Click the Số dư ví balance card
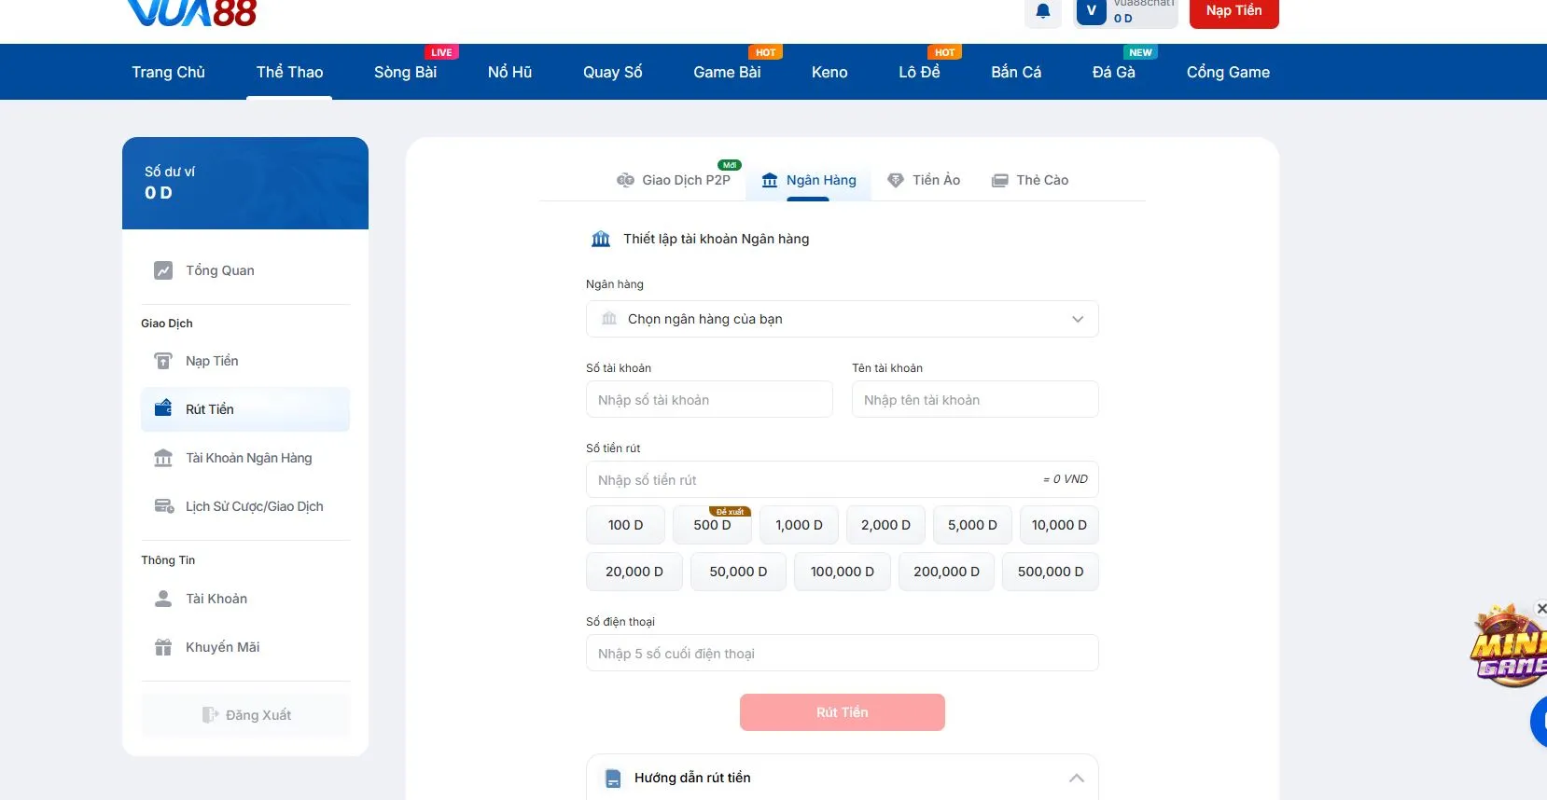1547x800 pixels. (245, 183)
